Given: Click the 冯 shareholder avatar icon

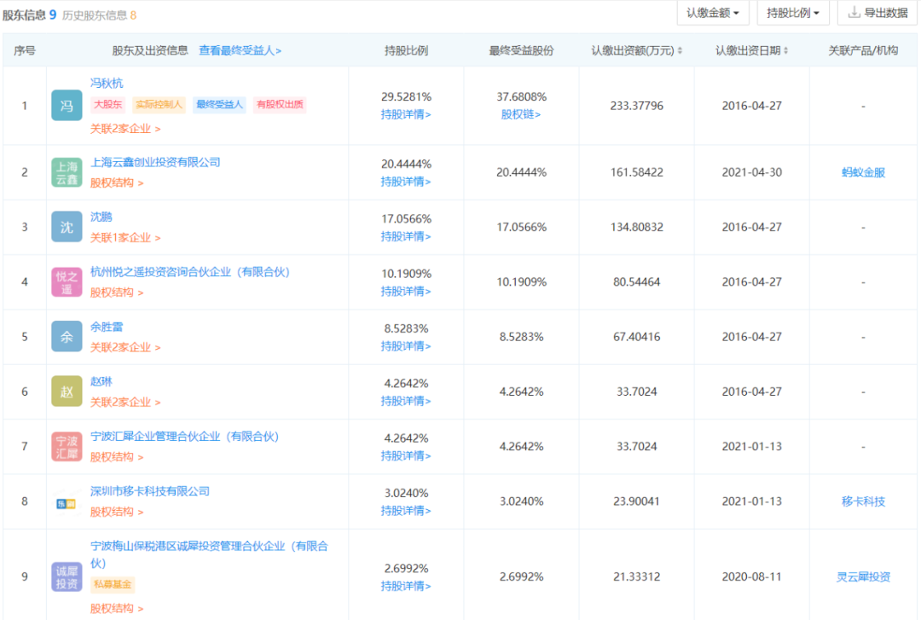Looking at the screenshot, I should coord(67,105).
